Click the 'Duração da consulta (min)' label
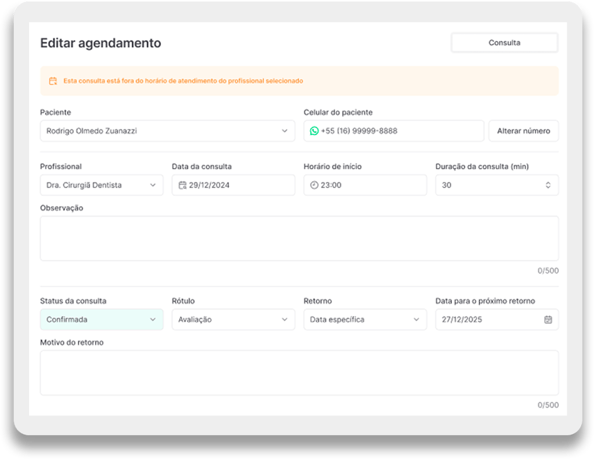Image resolution: width=594 pixels, height=459 pixels. click(482, 167)
